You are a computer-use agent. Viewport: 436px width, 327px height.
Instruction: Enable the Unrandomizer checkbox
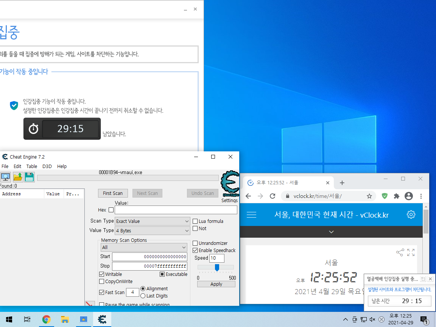coord(195,243)
